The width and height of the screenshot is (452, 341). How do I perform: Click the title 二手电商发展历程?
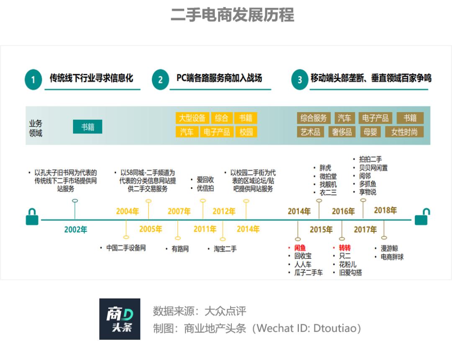click(x=232, y=15)
